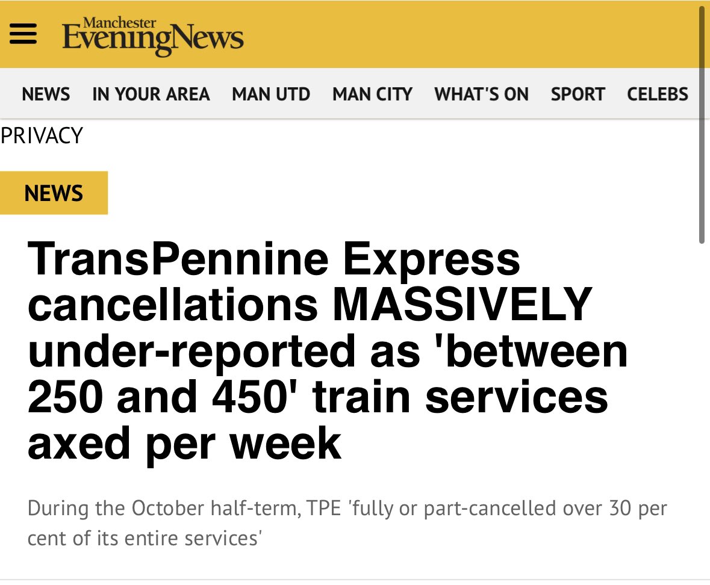Switch to the SPORT section
Image resolution: width=710 pixels, height=585 pixels.
[578, 94]
